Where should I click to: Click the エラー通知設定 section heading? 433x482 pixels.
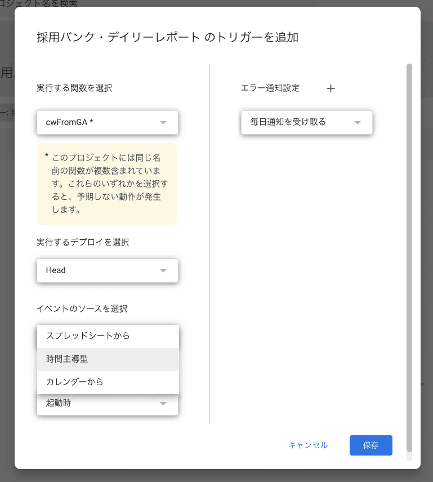tap(271, 88)
